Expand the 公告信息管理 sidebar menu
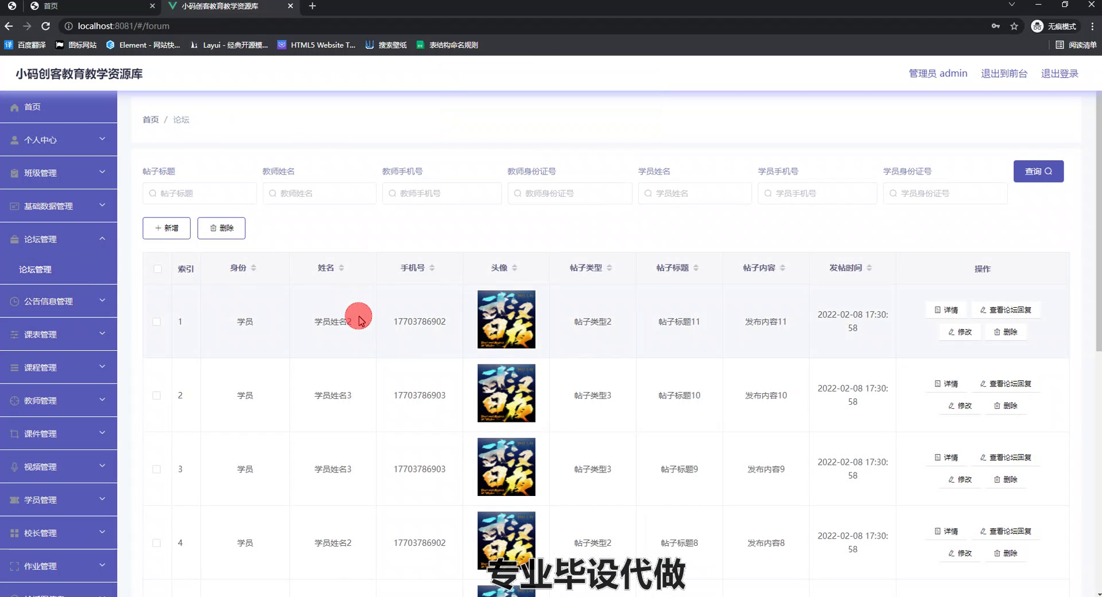Image resolution: width=1102 pixels, height=597 pixels. 59,301
